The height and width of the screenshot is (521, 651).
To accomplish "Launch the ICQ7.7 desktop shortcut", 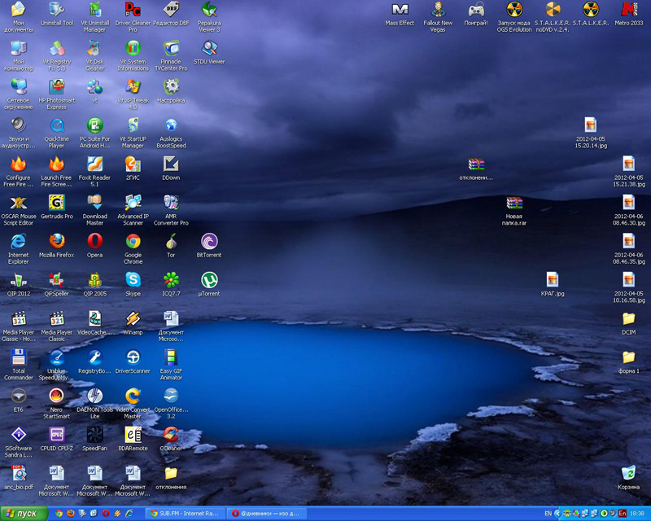I will point(171,284).
